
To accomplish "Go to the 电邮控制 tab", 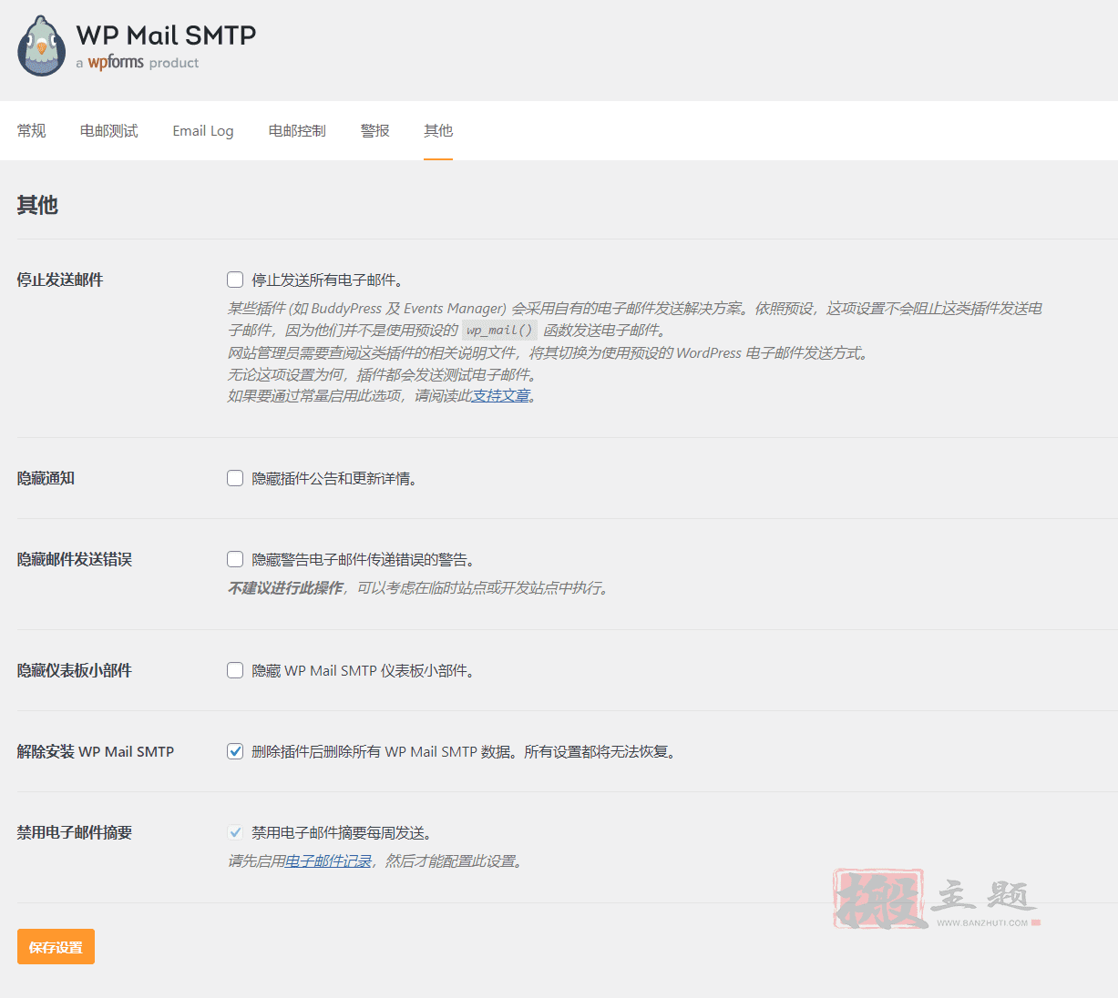I will [x=297, y=131].
